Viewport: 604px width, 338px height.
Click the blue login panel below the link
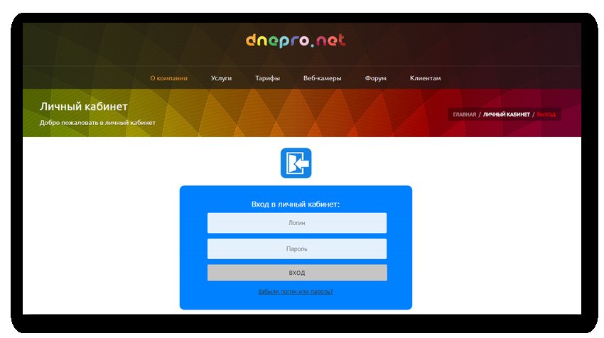click(x=296, y=302)
